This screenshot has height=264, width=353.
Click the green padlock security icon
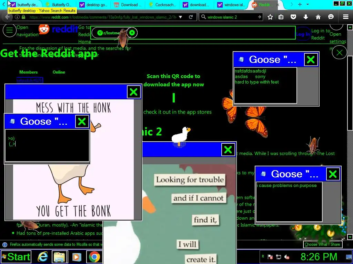coord(23,17)
